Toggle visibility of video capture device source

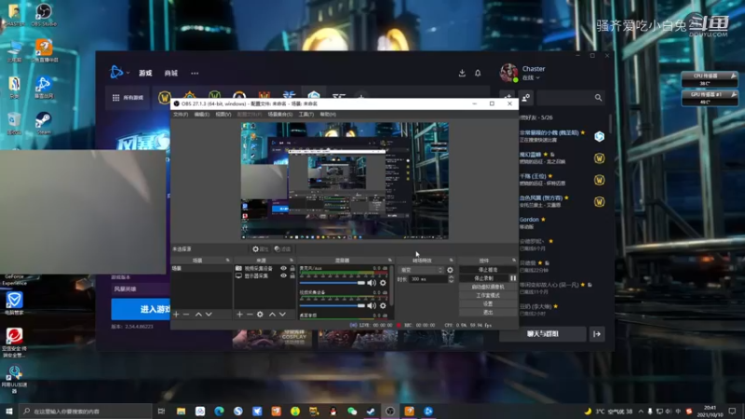pyautogui.click(x=284, y=268)
